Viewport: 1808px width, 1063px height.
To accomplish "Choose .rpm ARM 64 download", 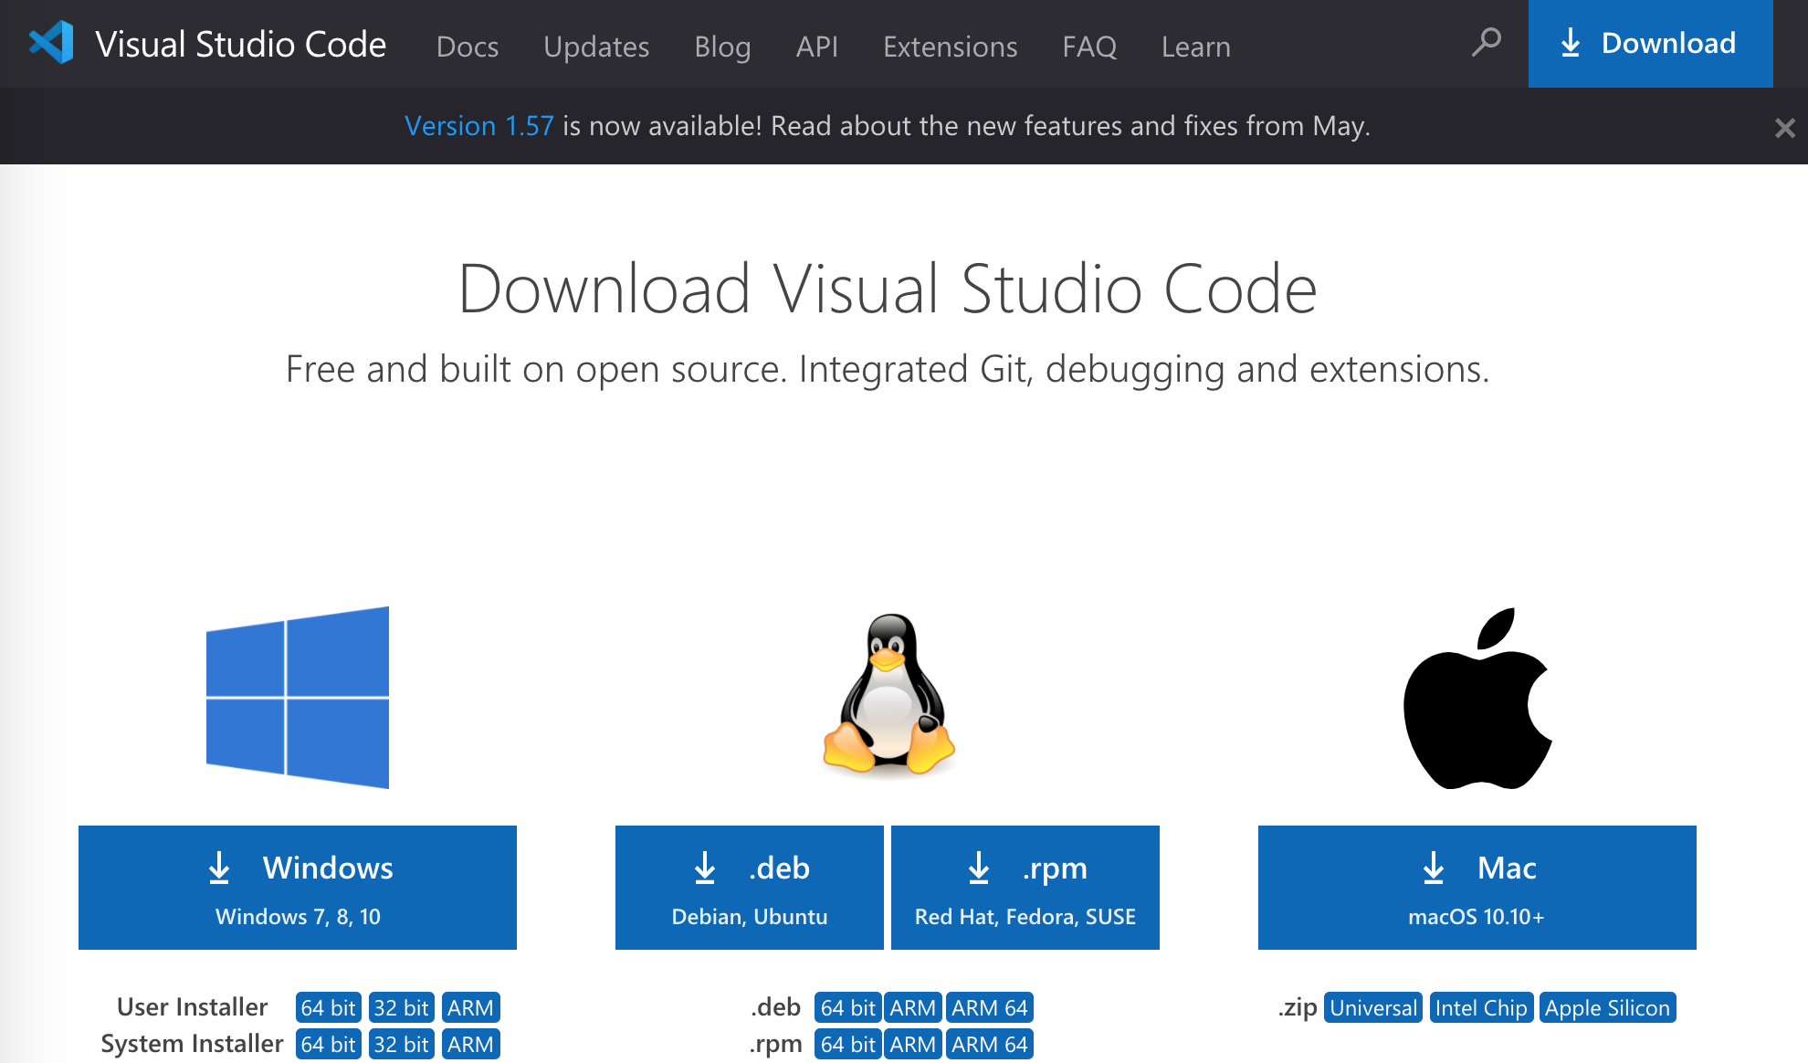I will click(990, 1045).
